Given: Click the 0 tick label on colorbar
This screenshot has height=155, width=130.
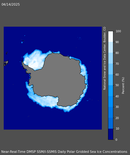Looking at the screenshot, I should (116, 139).
